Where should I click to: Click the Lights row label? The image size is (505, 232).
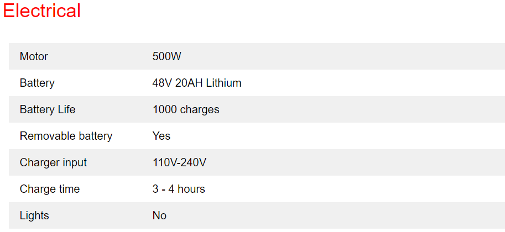[x=34, y=215]
